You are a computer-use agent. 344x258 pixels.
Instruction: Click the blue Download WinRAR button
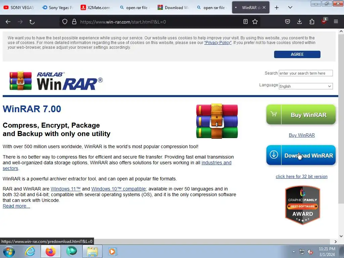click(301, 155)
